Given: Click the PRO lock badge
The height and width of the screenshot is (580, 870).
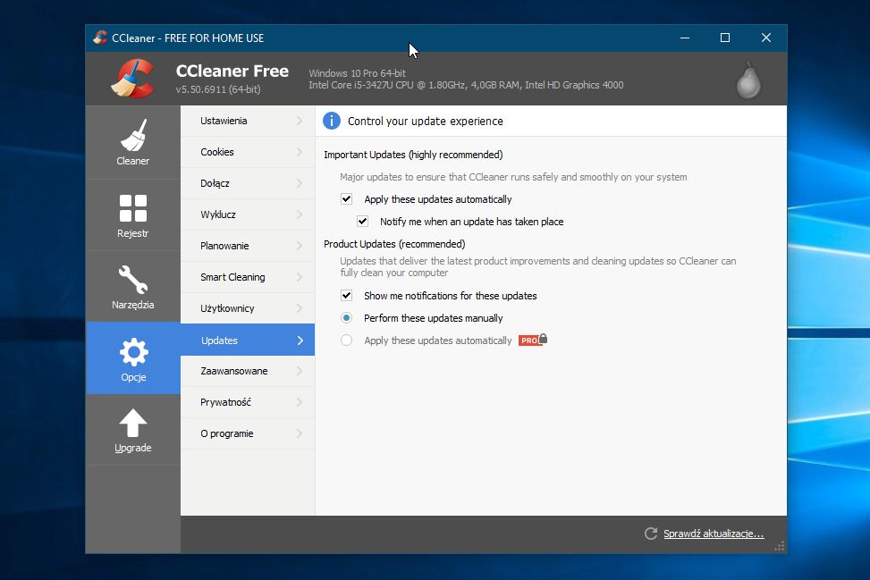Looking at the screenshot, I should [x=533, y=340].
